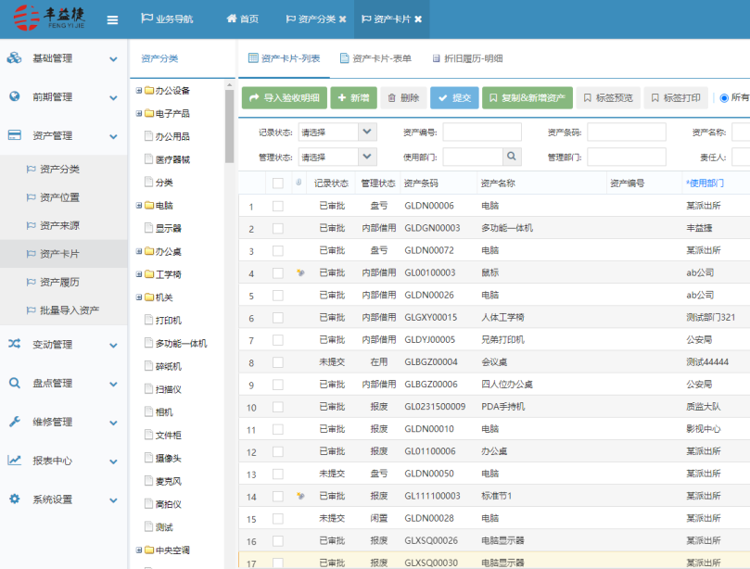Open the 资产履历 sidebar menu item
The height and width of the screenshot is (569, 750).
pyautogui.click(x=64, y=282)
